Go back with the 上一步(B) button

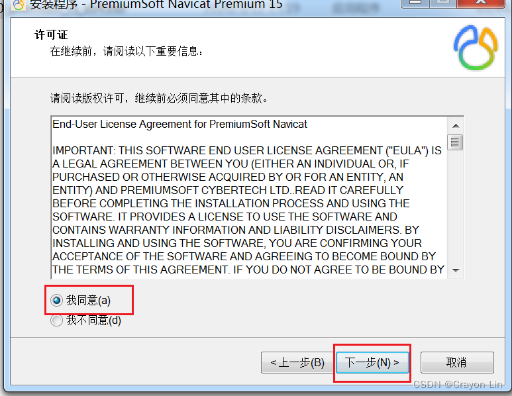[x=297, y=362]
